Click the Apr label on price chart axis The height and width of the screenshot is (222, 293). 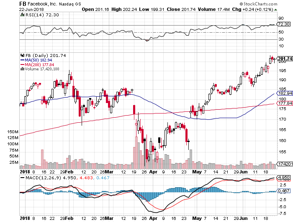point(153,172)
